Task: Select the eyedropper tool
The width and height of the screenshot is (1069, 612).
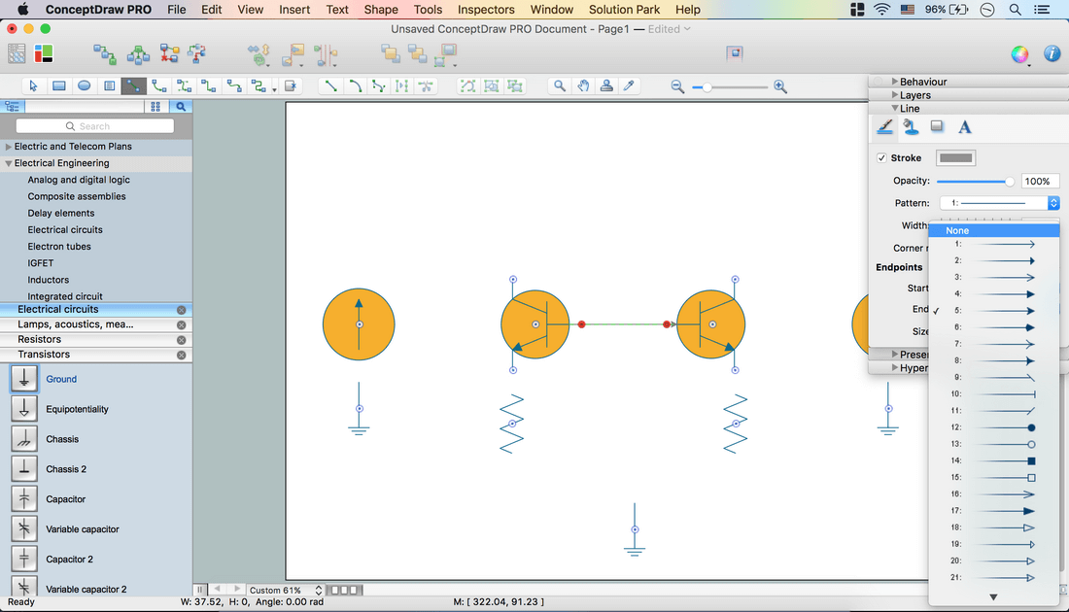Action: click(629, 86)
